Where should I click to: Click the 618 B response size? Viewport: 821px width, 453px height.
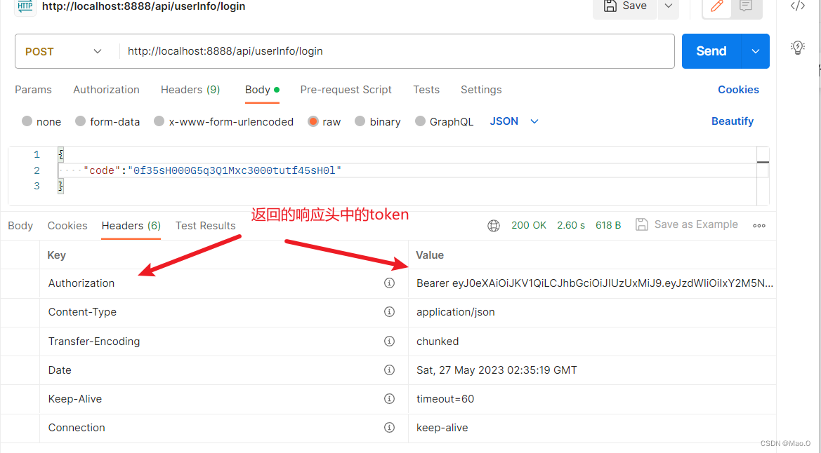click(608, 226)
